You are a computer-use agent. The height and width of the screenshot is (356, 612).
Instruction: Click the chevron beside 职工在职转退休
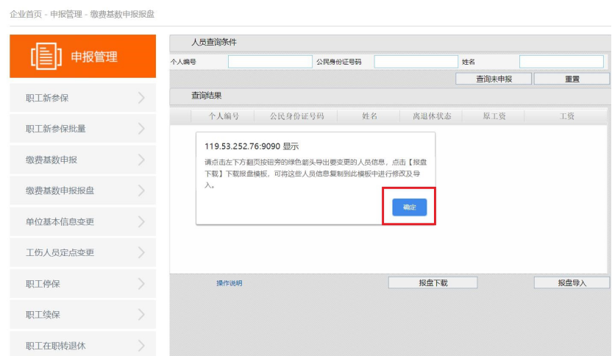(141, 345)
